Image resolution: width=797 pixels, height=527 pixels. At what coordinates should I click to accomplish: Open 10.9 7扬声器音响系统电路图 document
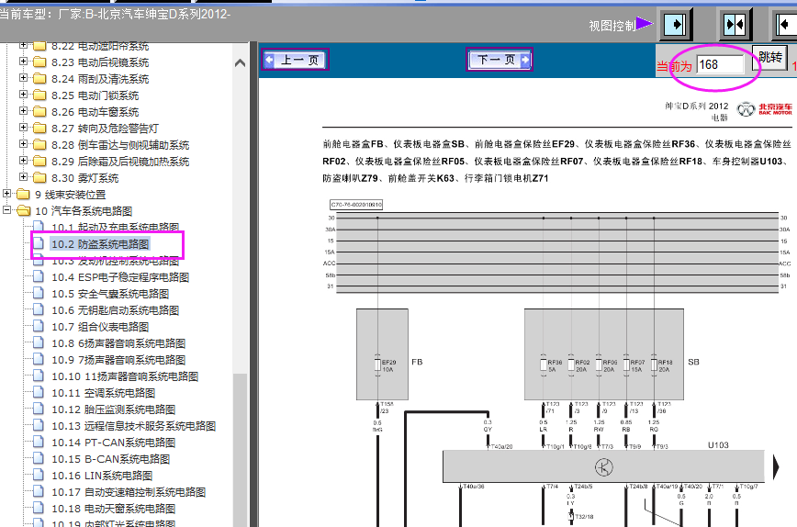tap(118, 360)
